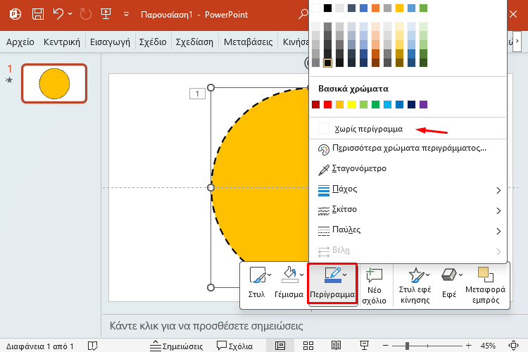Redo the last action
Screen dimensions: 528x352
[x=85, y=14]
